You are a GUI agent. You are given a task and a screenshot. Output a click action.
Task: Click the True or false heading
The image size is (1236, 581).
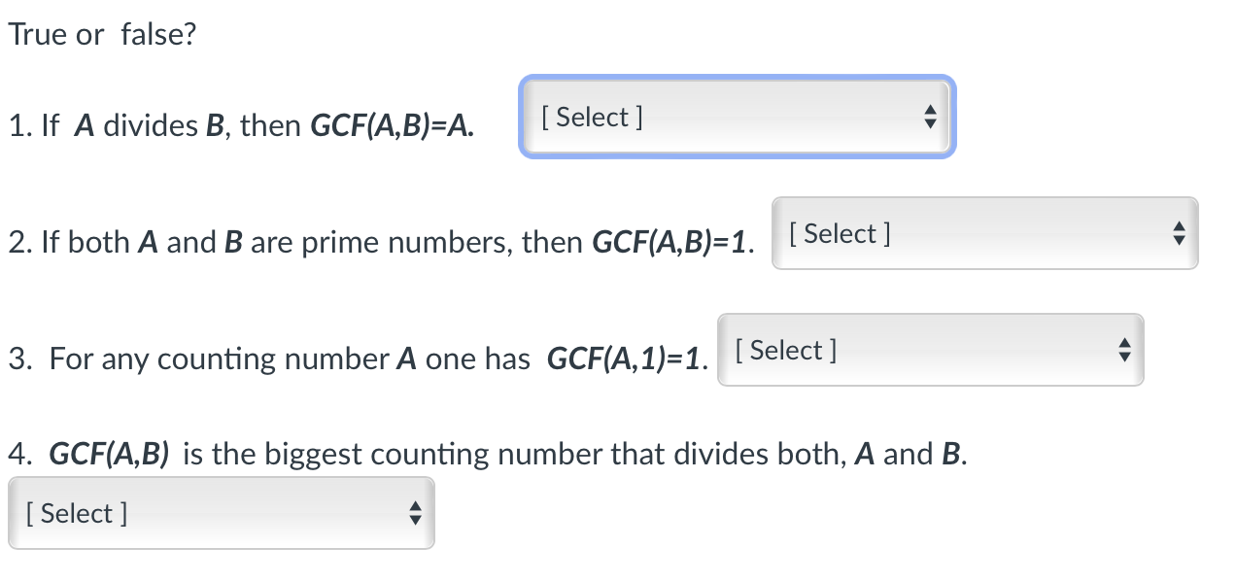tap(101, 33)
